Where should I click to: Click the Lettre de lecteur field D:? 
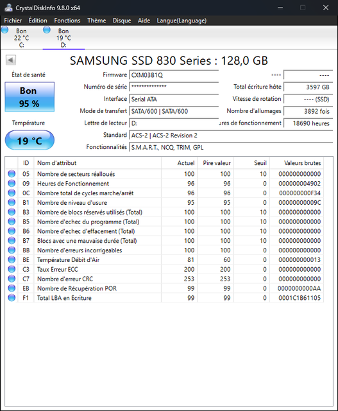click(174, 123)
